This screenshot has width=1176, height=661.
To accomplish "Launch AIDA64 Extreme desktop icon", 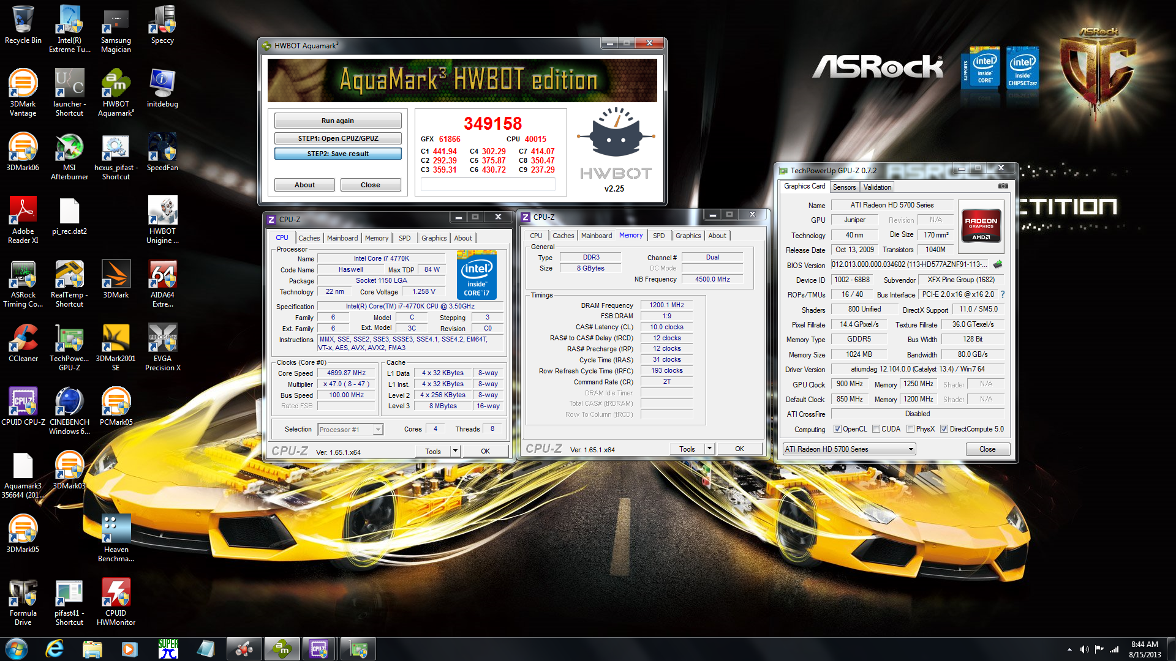I will click(x=162, y=283).
